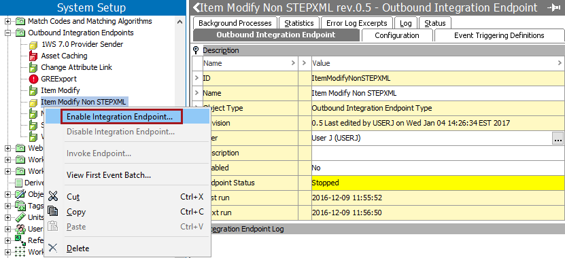Click the ellipsis button beside User J
Viewport: 565px width, 258px height.
coord(558,139)
